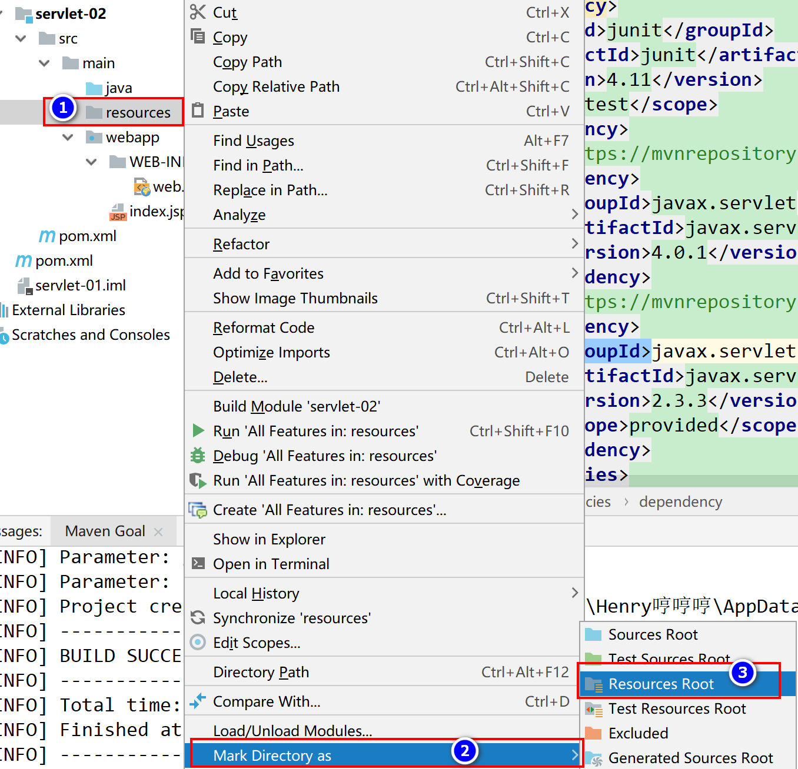Select Directory Path menu item

point(384,672)
